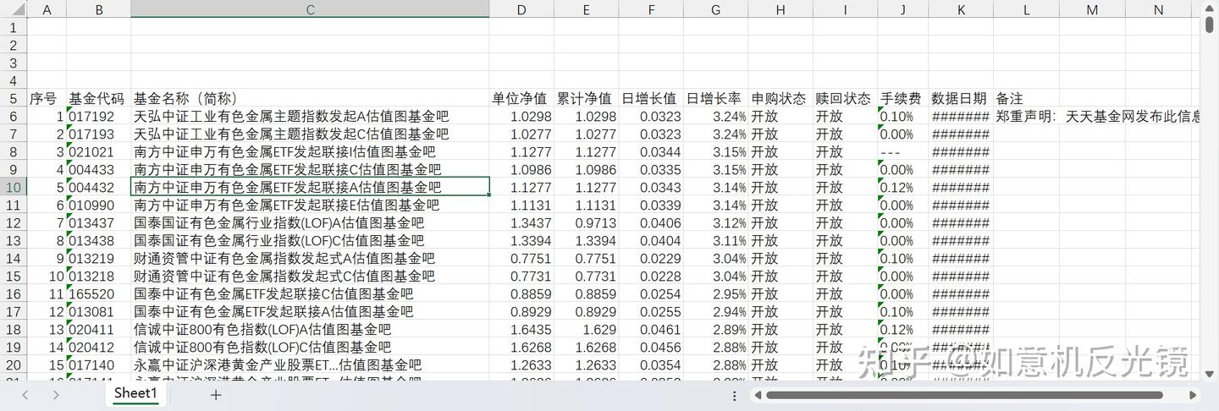Viewport: 1219px width, 411px height.
Task: Select fund code cell 010990
Action: (99, 205)
